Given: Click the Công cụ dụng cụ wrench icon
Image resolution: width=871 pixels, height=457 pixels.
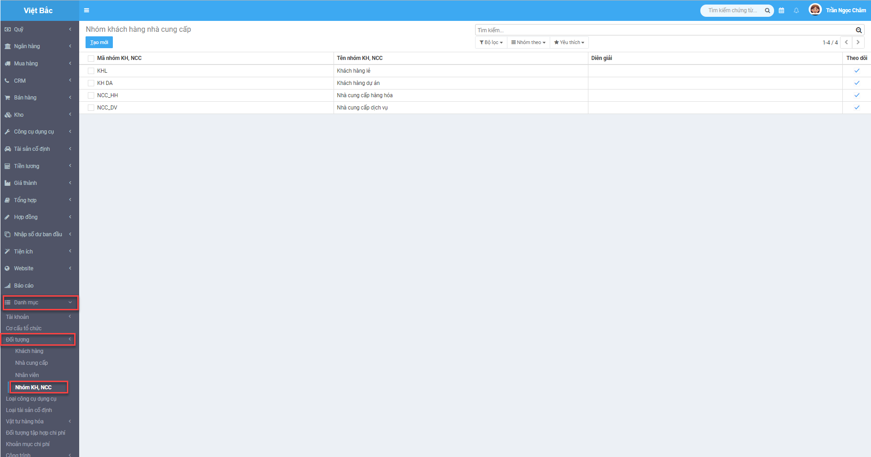Looking at the screenshot, I should (7, 132).
